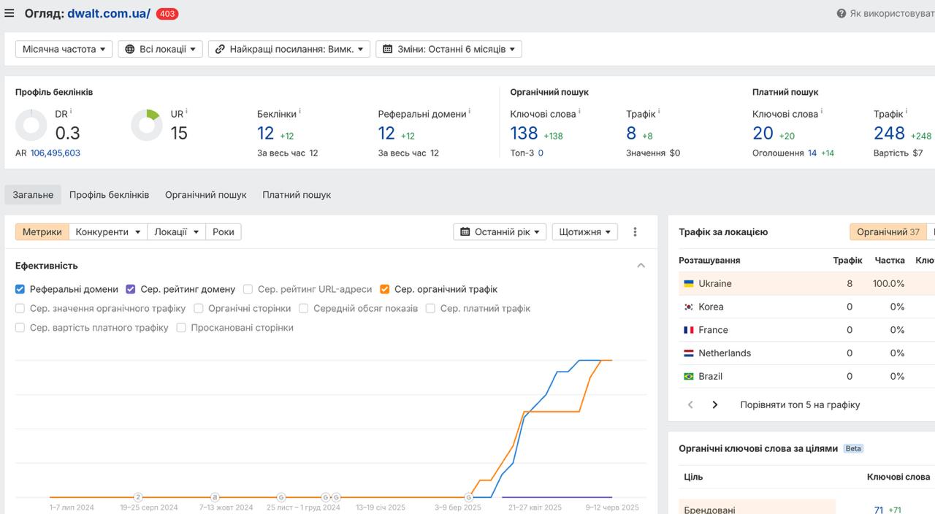Open Щотижня interval dropdown
935x514 pixels.
pyautogui.click(x=585, y=231)
